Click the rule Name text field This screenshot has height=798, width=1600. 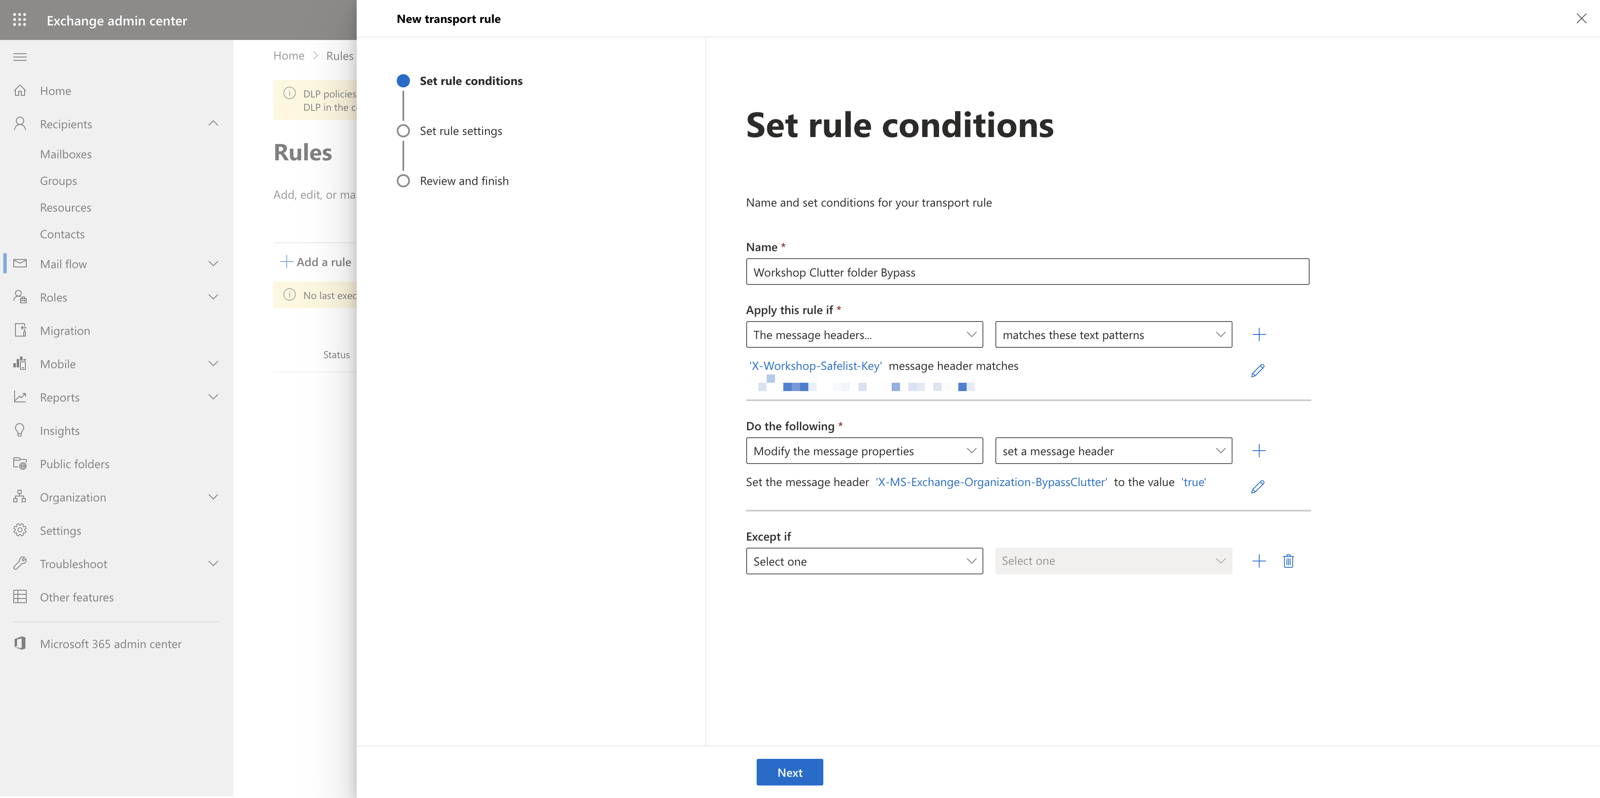pos(1027,272)
